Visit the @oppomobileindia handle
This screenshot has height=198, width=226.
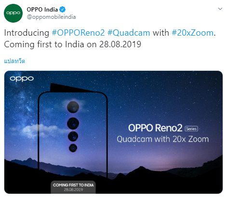point(51,17)
